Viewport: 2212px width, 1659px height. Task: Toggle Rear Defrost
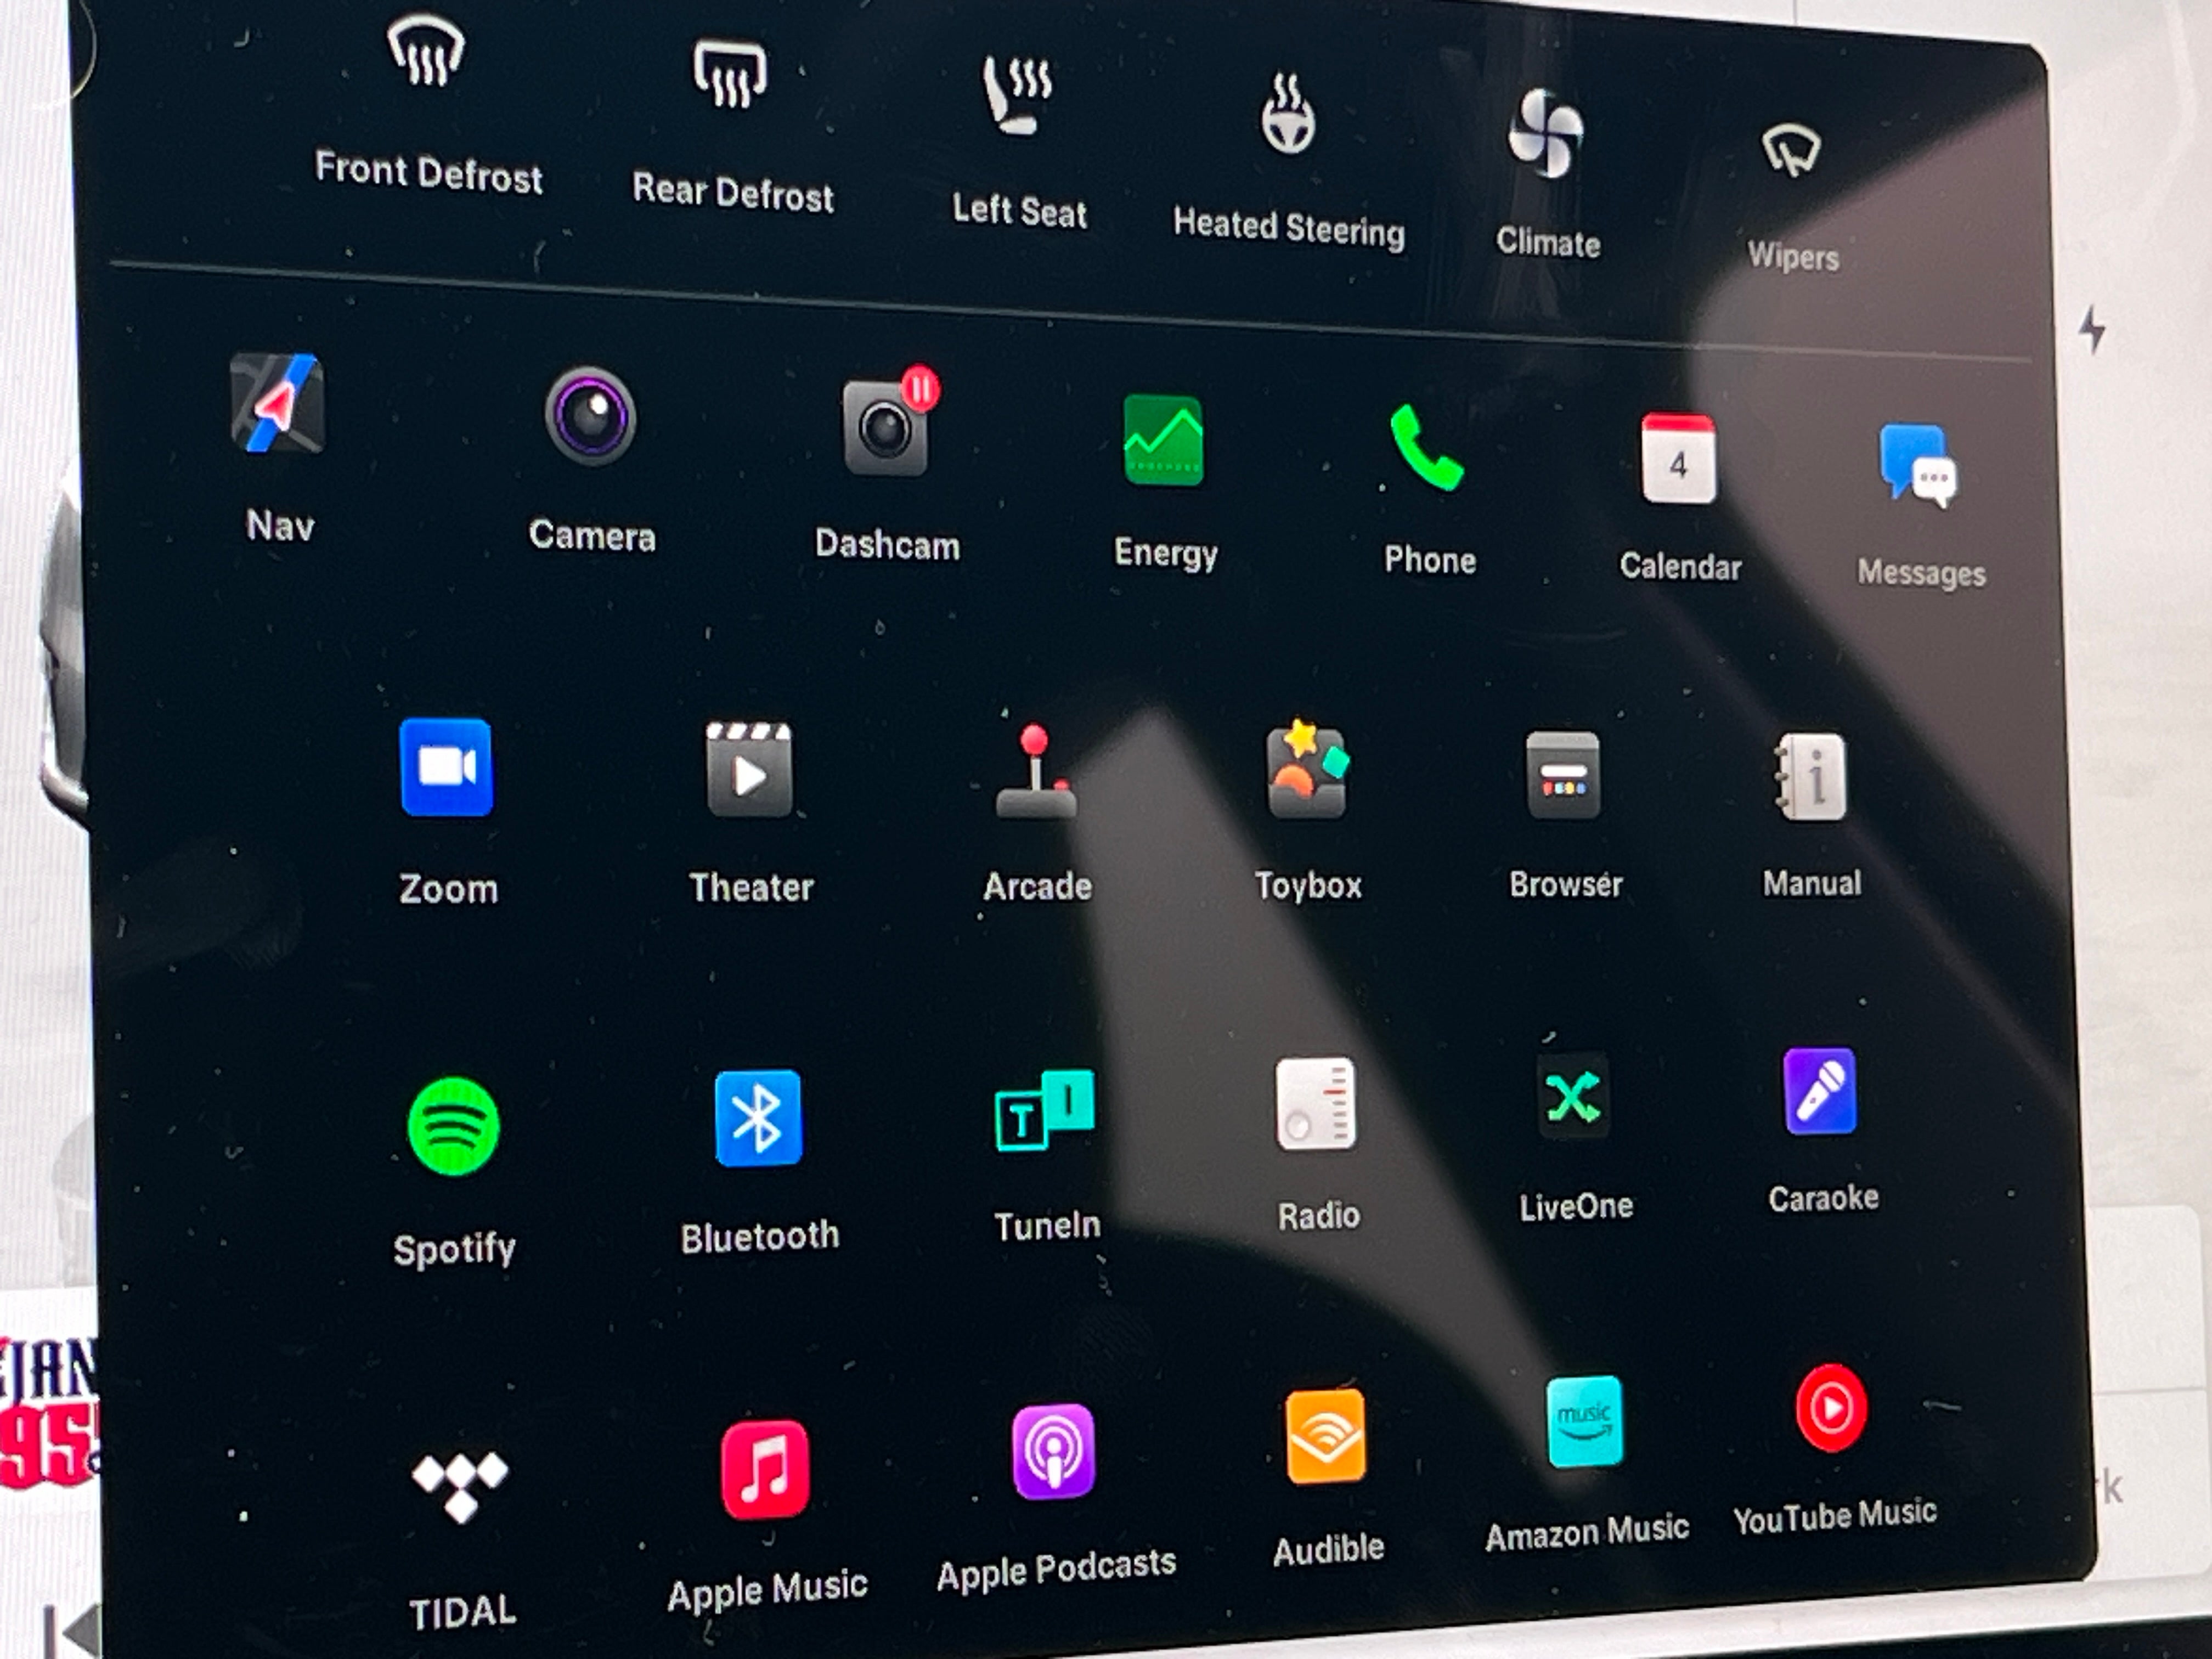click(x=730, y=74)
